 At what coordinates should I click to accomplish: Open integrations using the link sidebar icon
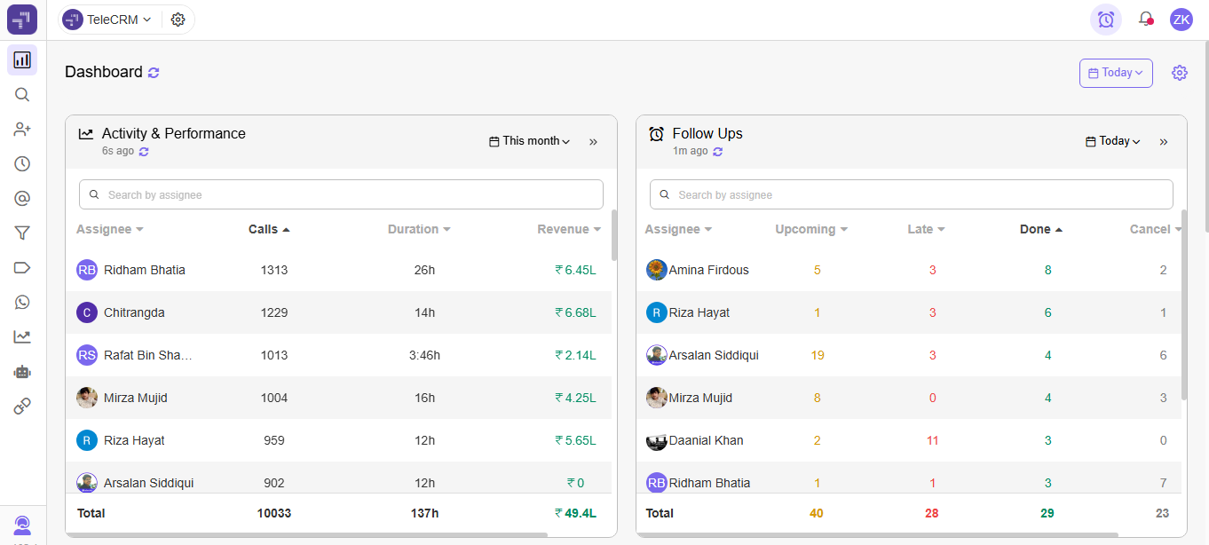point(21,406)
